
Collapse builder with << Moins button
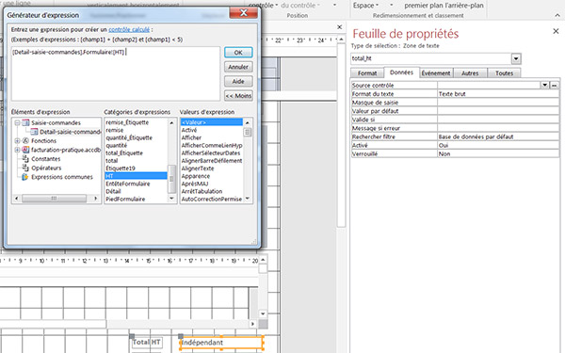tap(238, 95)
